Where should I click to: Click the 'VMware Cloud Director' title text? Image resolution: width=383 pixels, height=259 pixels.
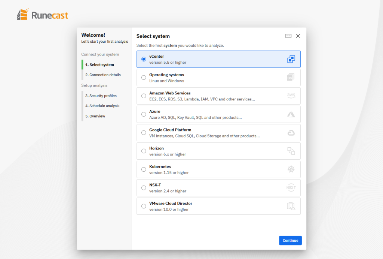coord(171,203)
